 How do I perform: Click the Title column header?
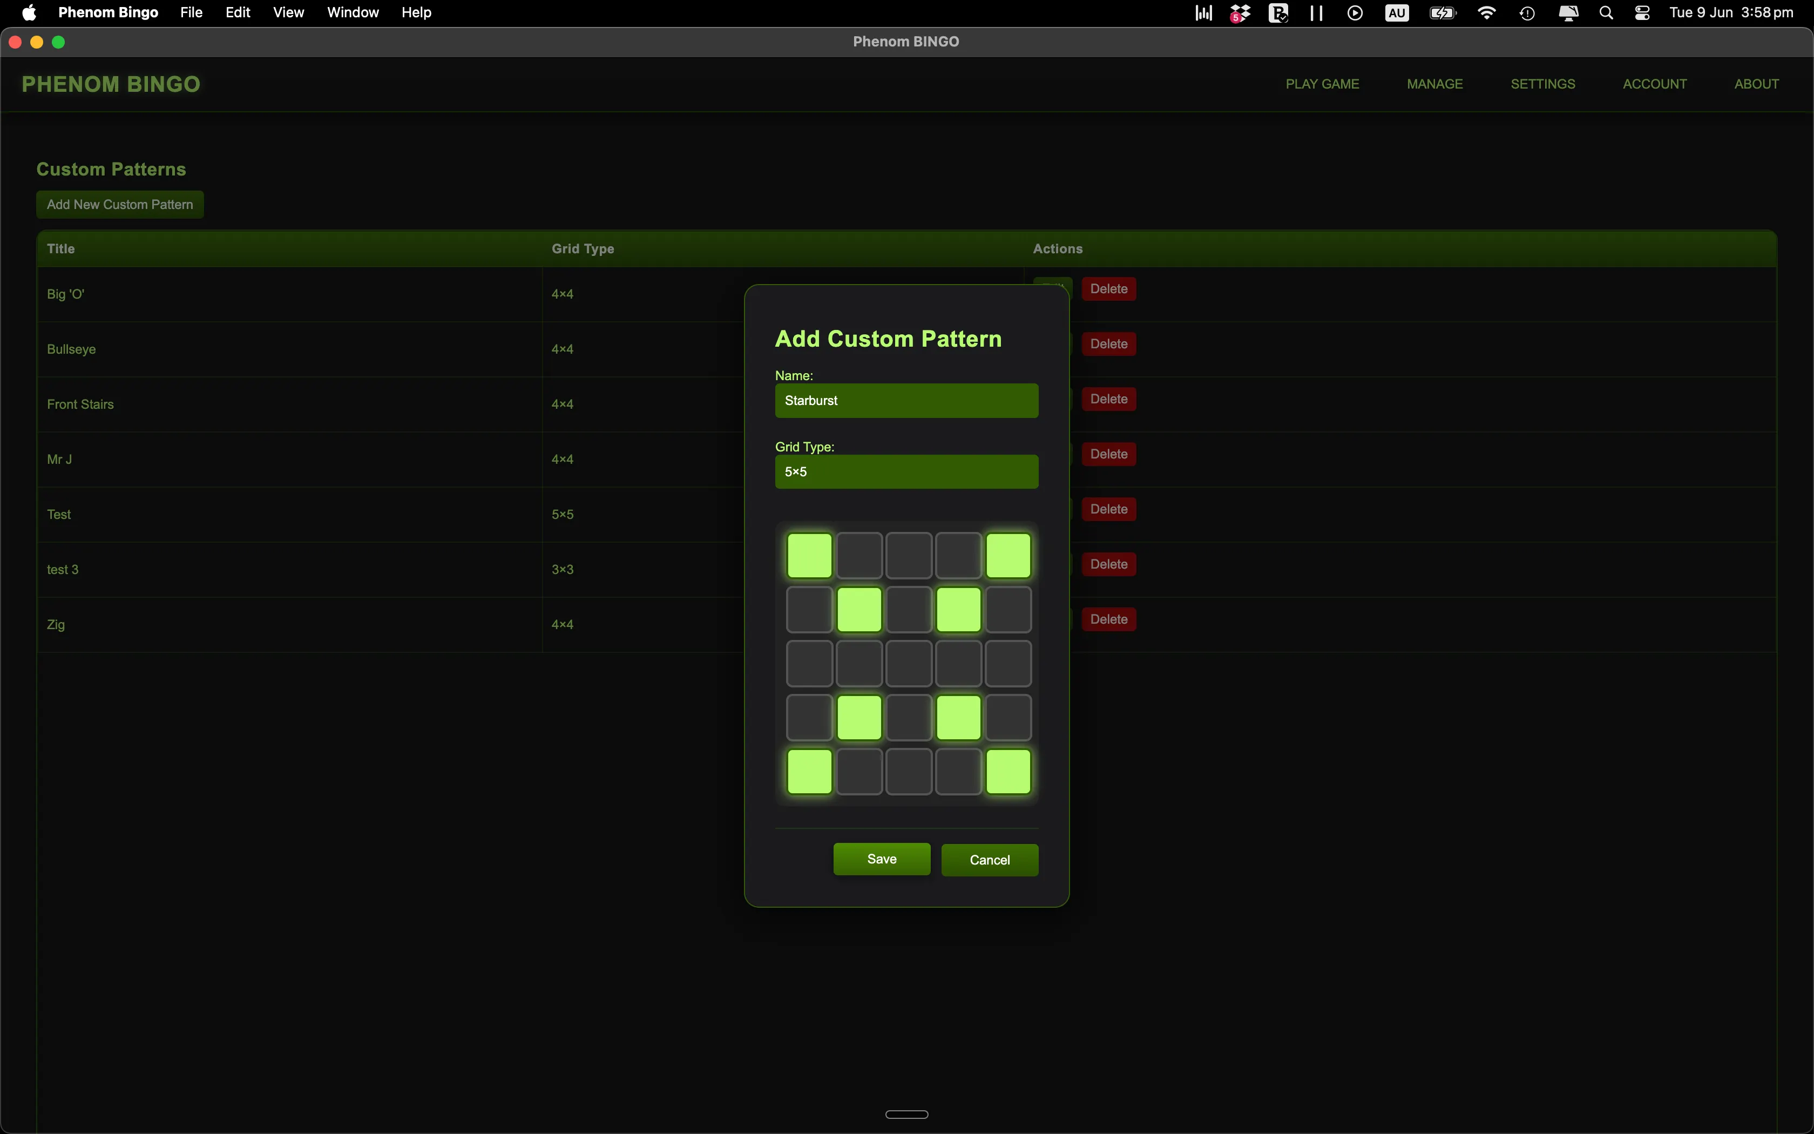point(60,249)
